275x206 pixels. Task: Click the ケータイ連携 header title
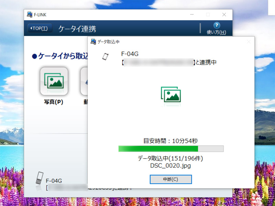pos(77,28)
